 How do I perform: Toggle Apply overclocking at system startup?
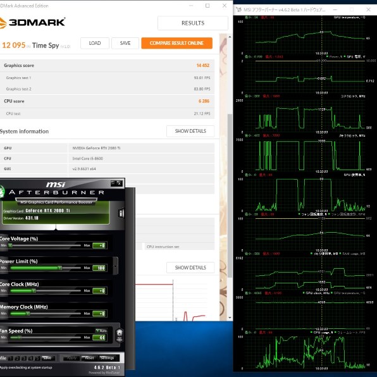click(26, 368)
